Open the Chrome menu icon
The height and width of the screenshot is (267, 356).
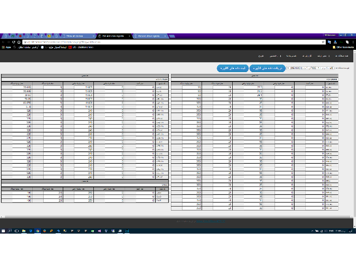coord(352,42)
